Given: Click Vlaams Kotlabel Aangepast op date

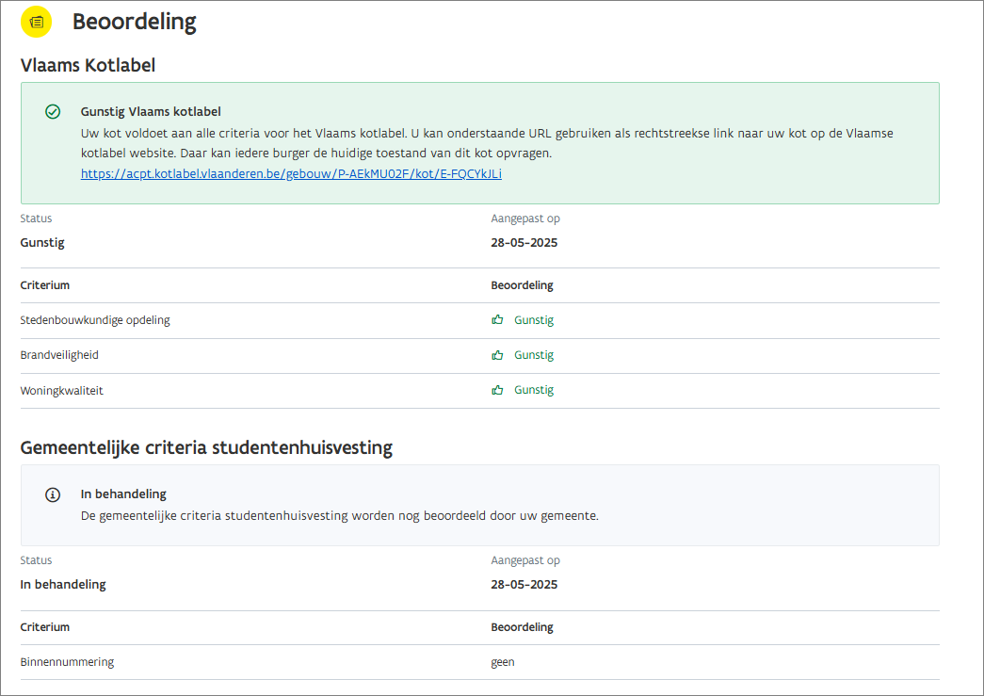Looking at the screenshot, I should click(x=524, y=243).
